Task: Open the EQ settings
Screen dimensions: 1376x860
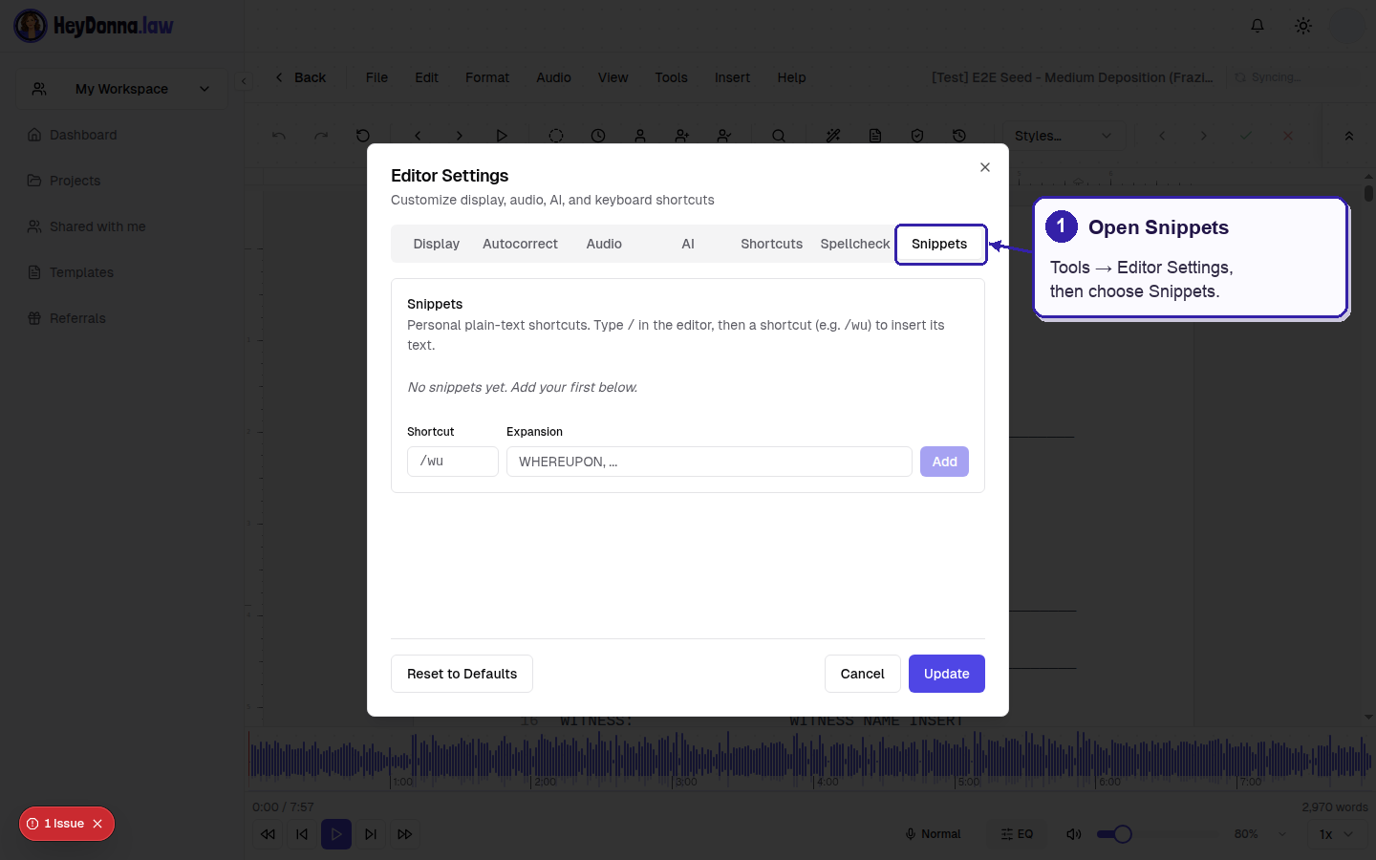Action: [1017, 834]
